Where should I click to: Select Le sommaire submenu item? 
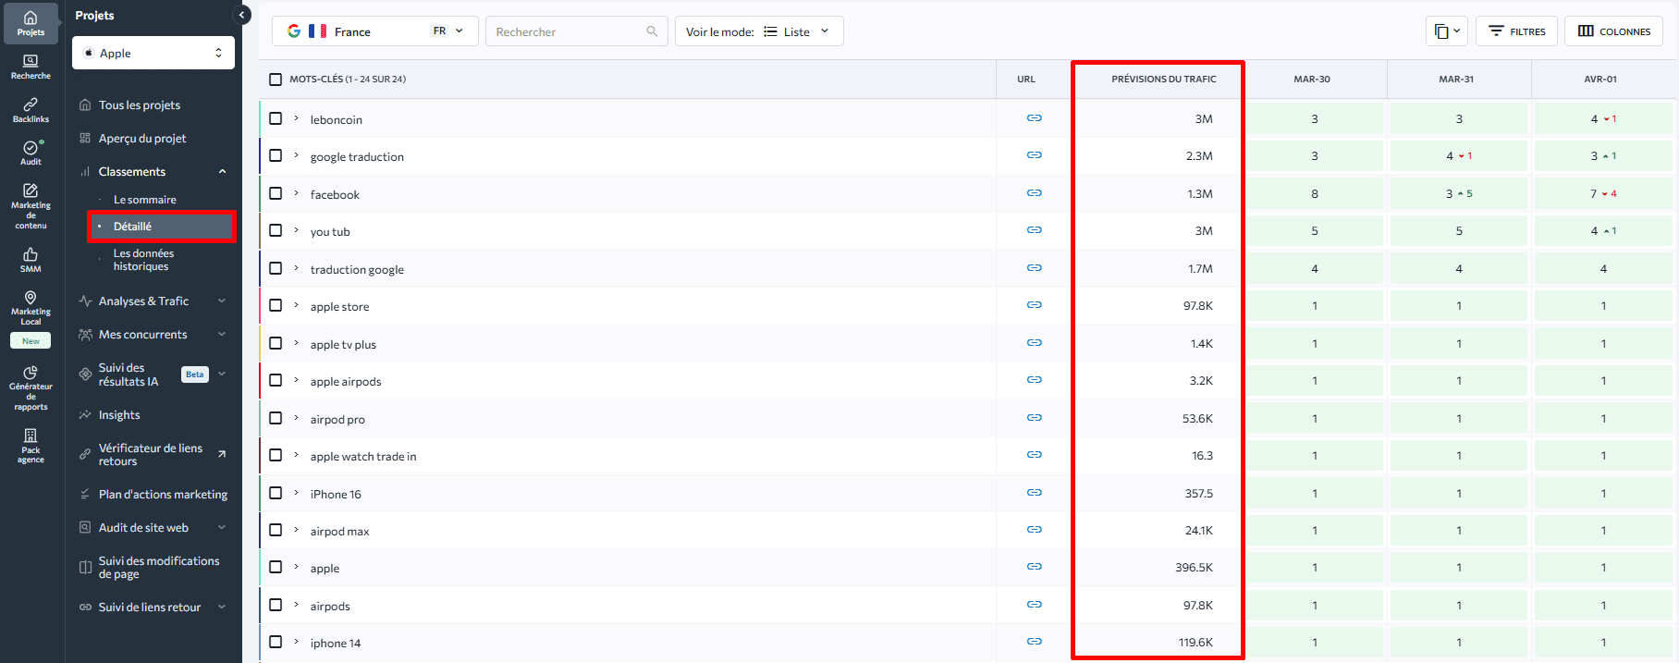145,200
